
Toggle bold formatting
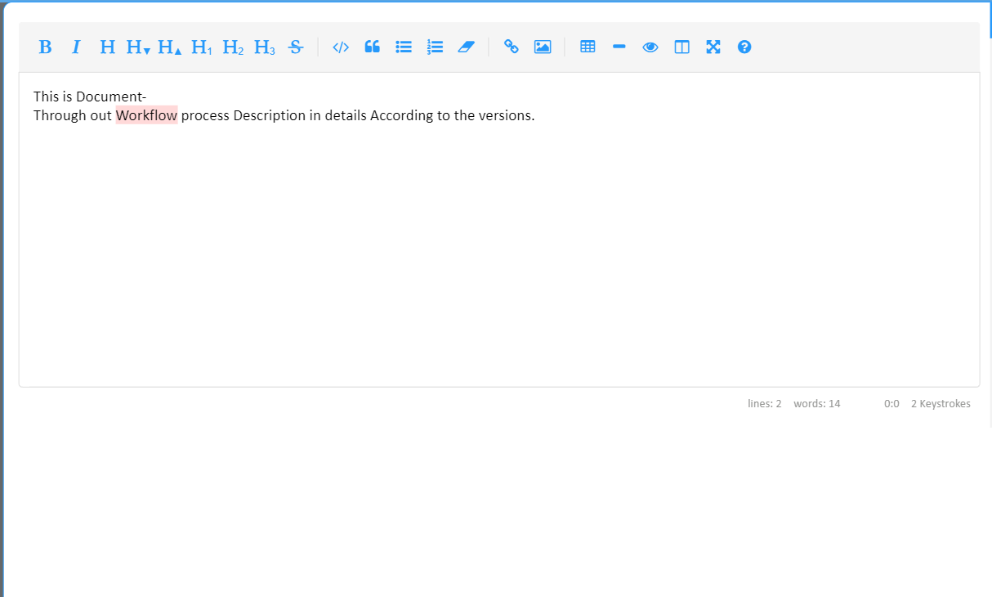45,47
